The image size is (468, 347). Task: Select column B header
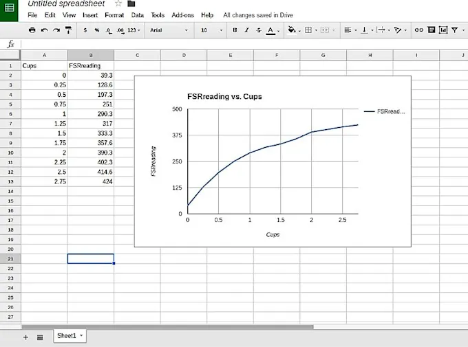(91, 55)
